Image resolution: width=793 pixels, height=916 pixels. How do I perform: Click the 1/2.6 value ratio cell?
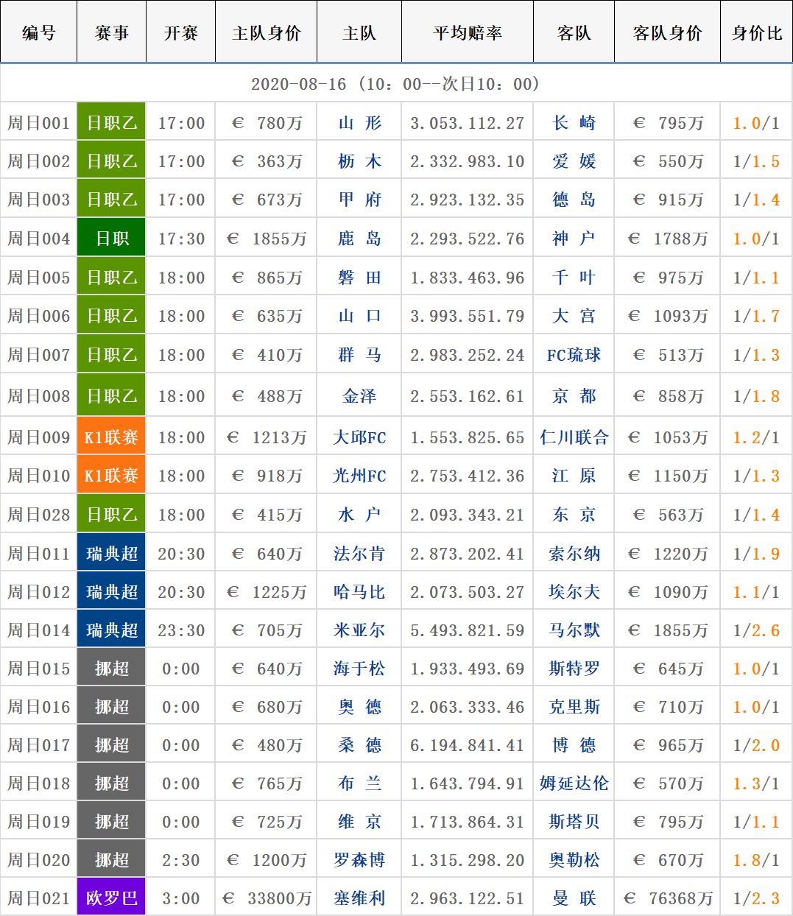point(756,630)
